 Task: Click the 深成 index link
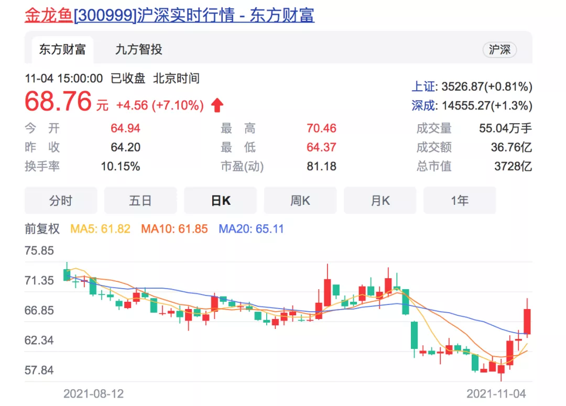[423, 105]
